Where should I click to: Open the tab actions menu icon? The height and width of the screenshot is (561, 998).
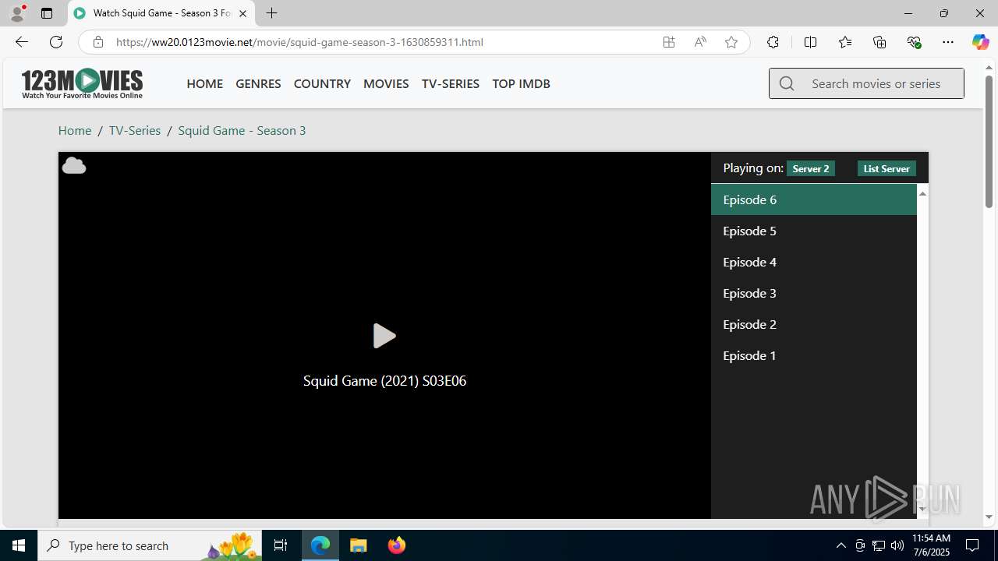click(47, 13)
